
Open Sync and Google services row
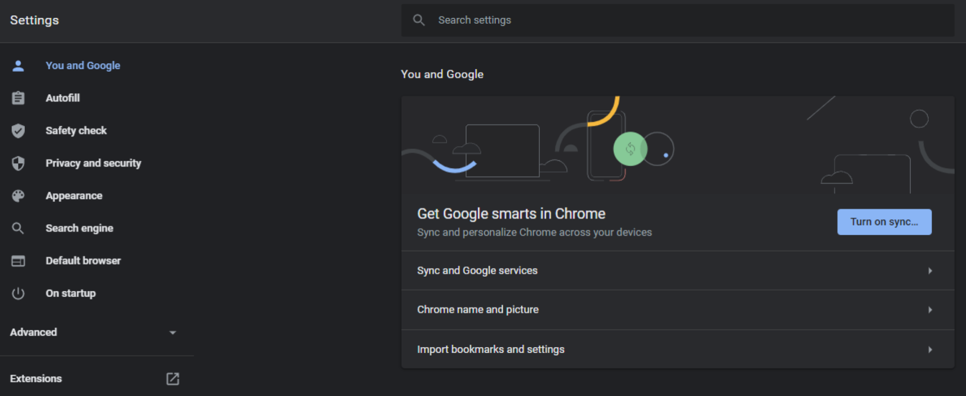pos(678,270)
